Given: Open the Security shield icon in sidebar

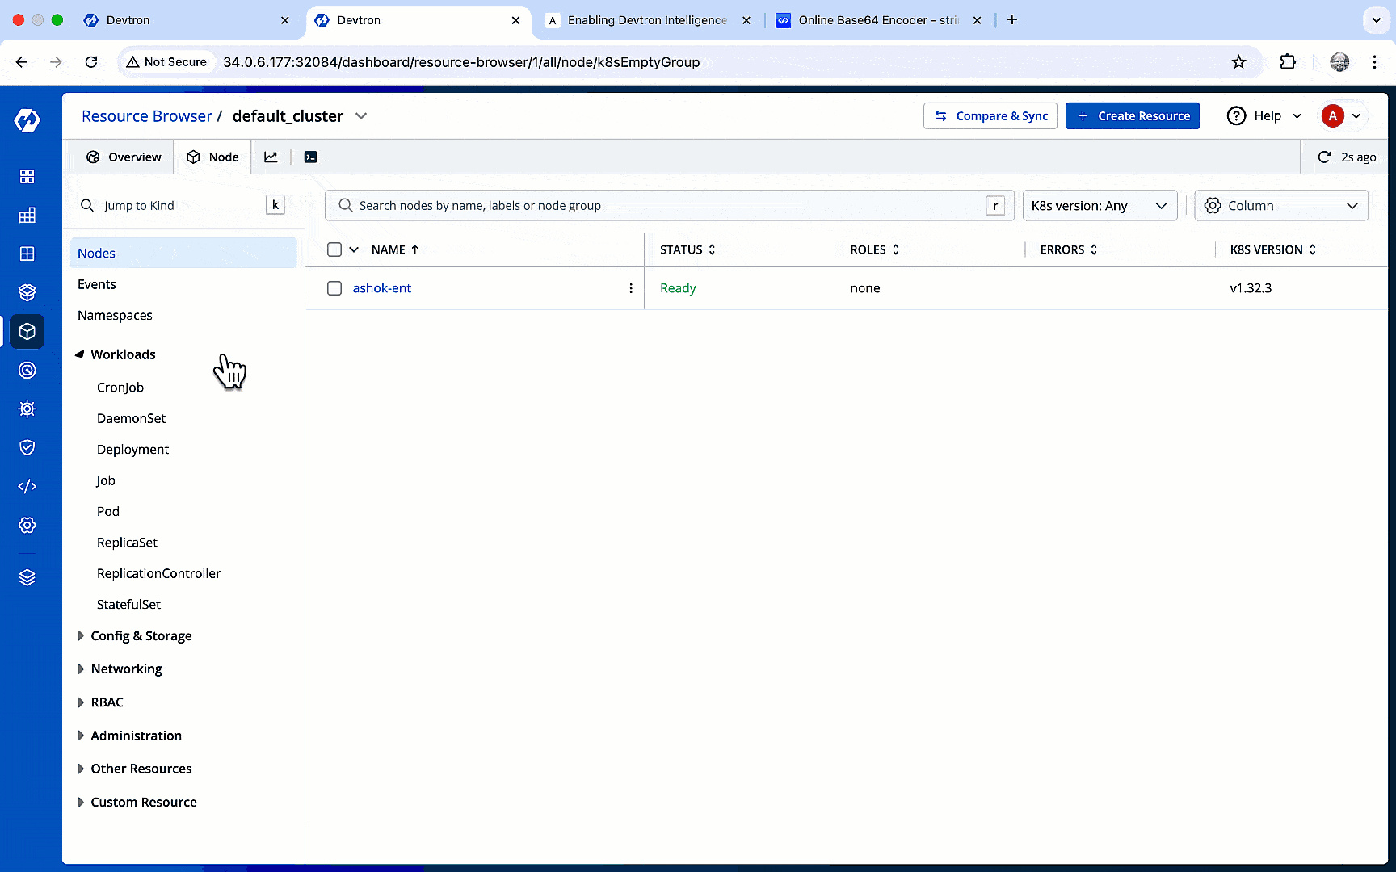Looking at the screenshot, I should pos(27,447).
